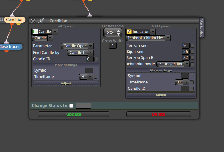Toggle checkbox next to right Timeframe
Viewport: 224px width, 152px height.
[x=192, y=82]
